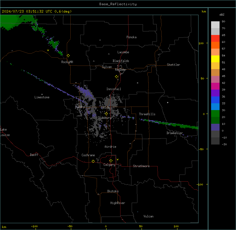Click the Limestone label
Image resolution: width=236 pixels, height=230 pixels.
click(x=42, y=97)
